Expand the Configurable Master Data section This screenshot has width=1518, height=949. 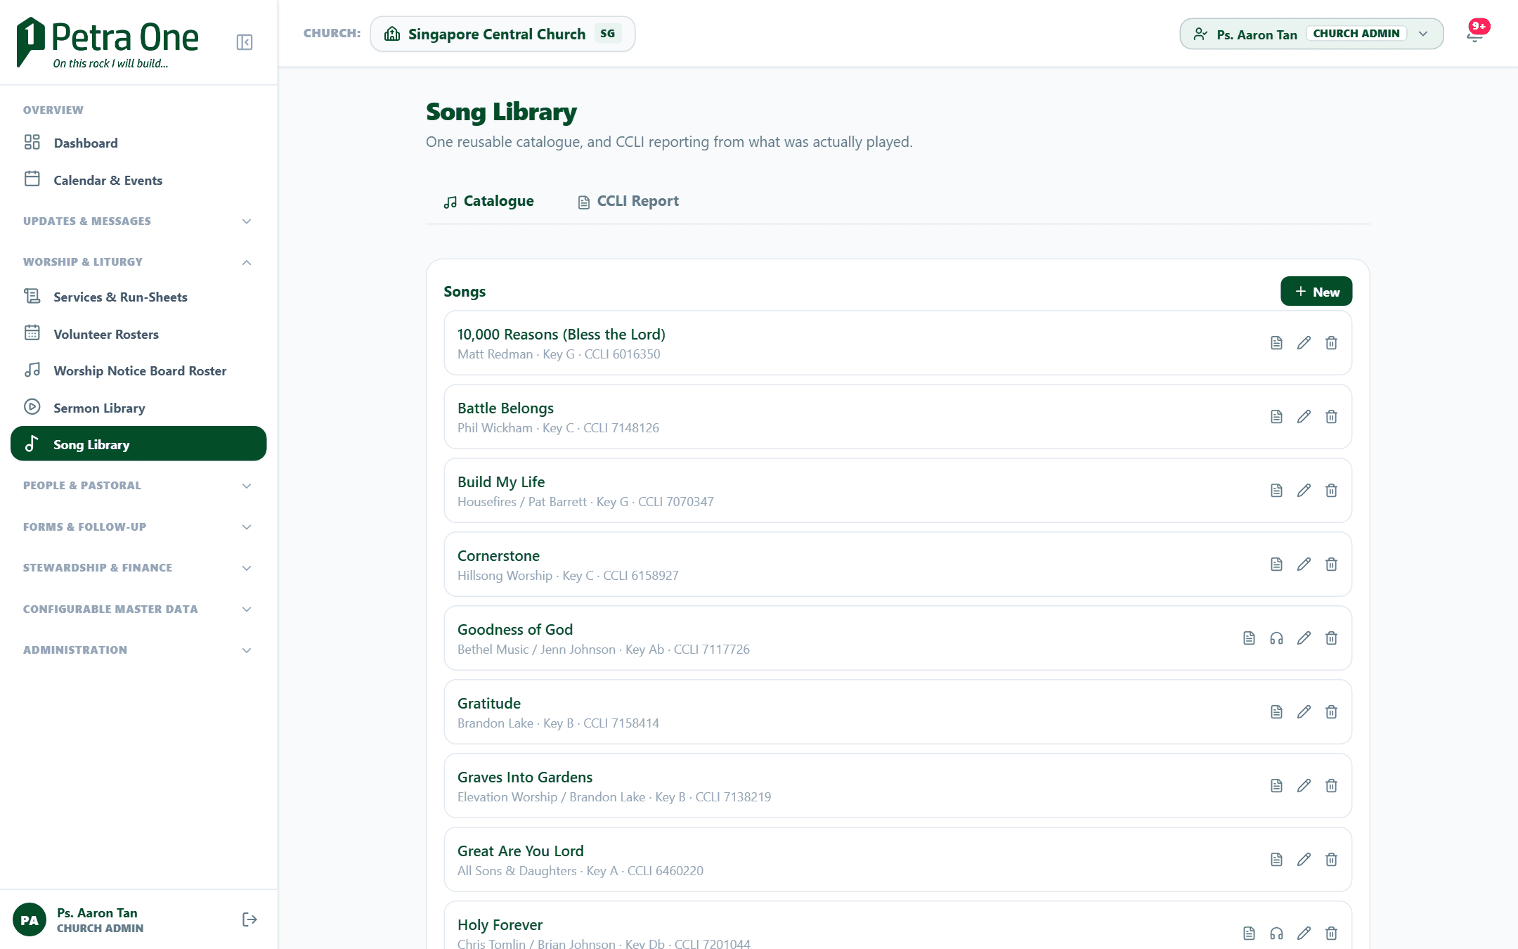click(138, 609)
